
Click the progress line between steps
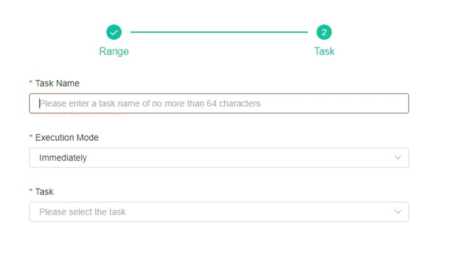[219, 32]
